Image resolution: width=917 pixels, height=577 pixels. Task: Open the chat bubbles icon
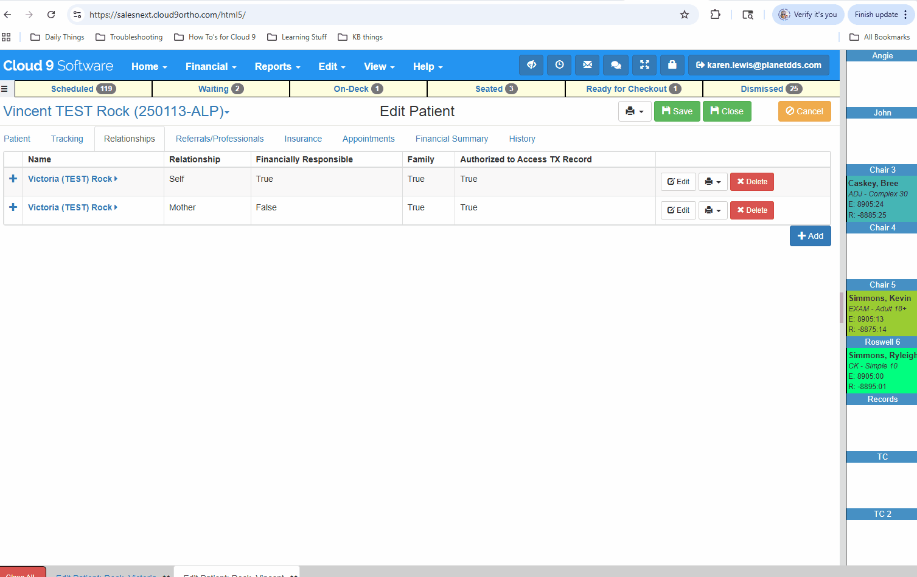pos(616,65)
